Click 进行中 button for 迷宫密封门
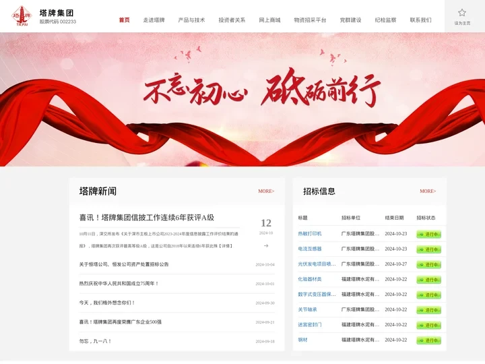 (428, 326)
